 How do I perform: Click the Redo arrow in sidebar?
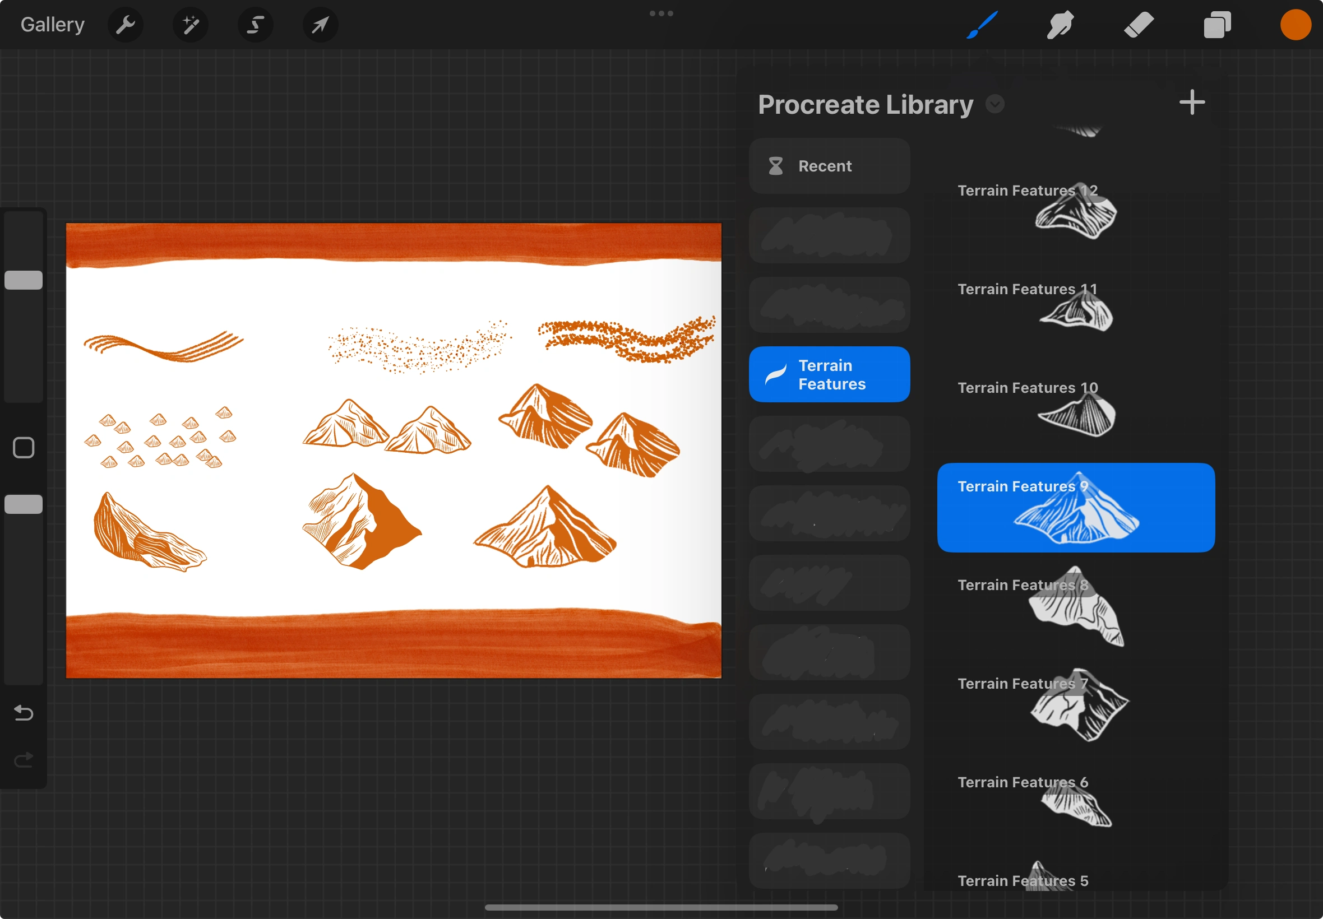coord(24,760)
